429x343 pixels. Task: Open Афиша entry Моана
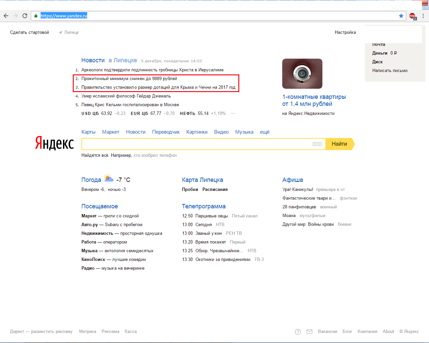[289, 216]
